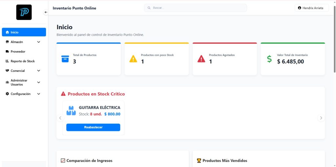The image size is (336, 167).
Task: Click the Punto Online logo
Action: click(24, 12)
